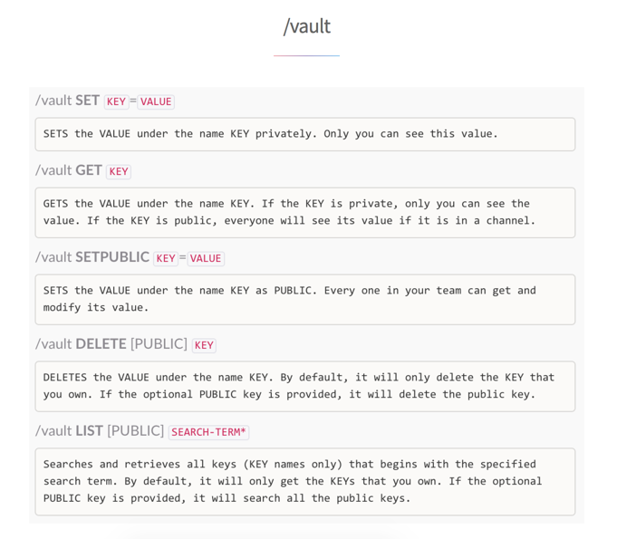The width and height of the screenshot is (617, 539).
Task: Click the DELETES the VALUE description box
Action: (x=305, y=386)
